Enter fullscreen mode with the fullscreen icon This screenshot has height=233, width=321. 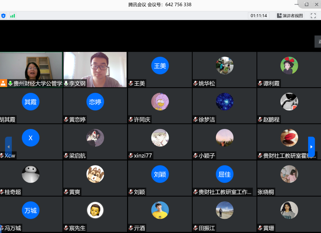313,16
